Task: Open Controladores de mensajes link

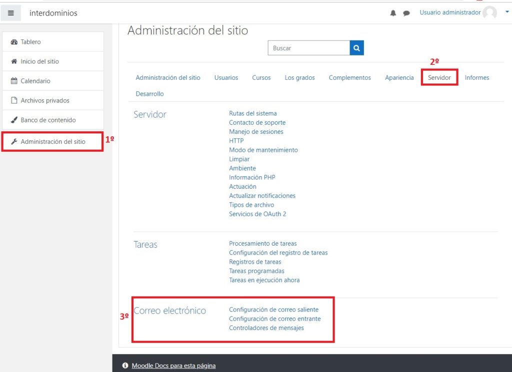Action: coord(266,328)
